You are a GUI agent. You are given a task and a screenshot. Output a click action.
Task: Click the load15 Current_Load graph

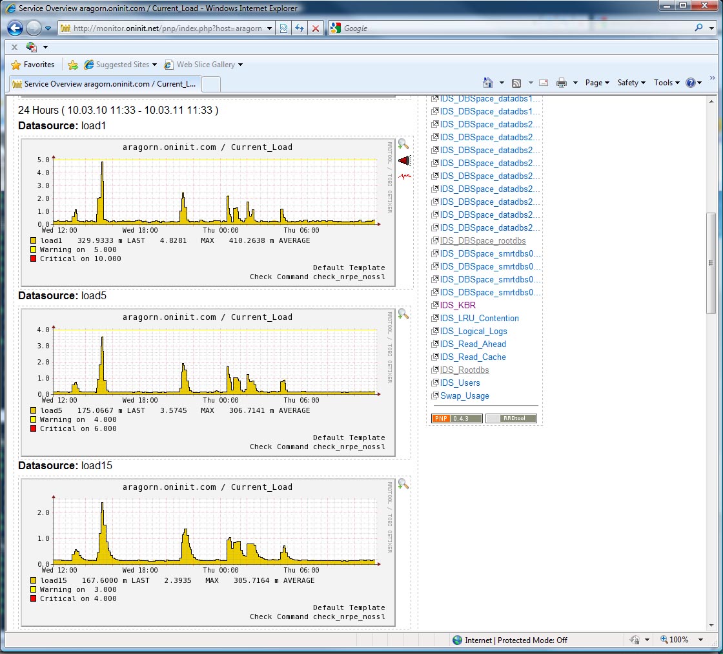pos(208,552)
